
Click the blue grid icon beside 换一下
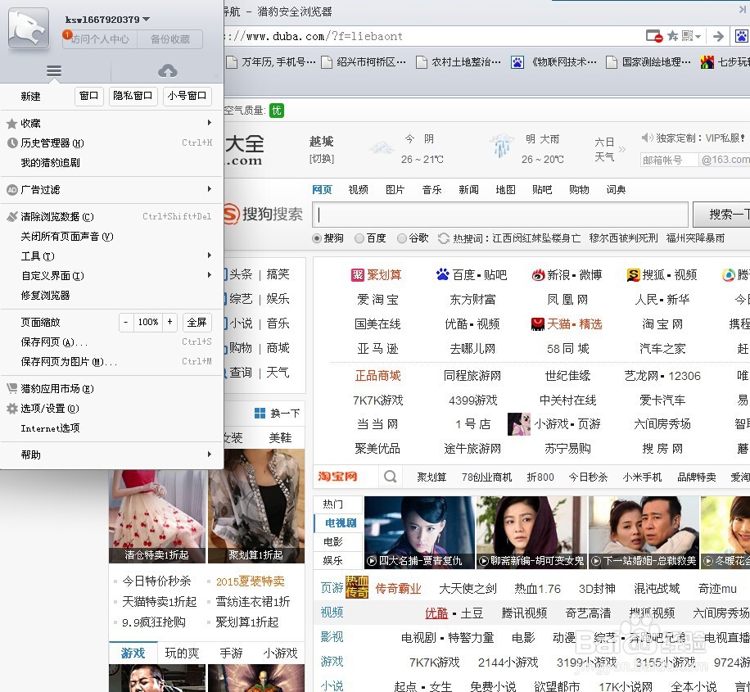260,413
